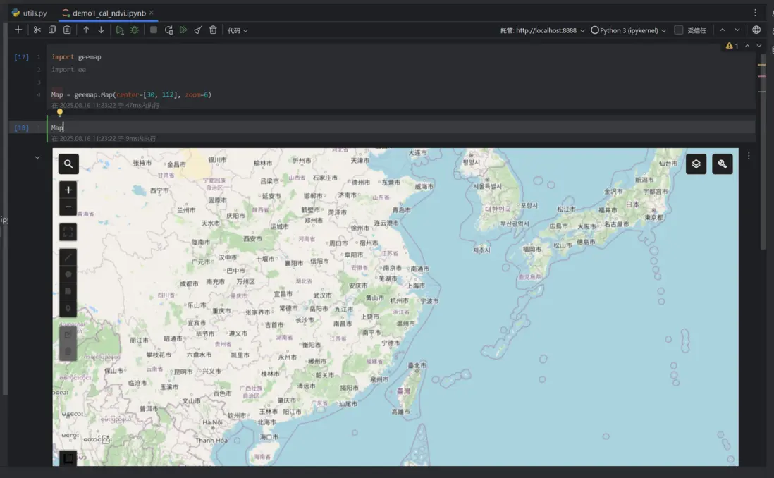Image resolution: width=774 pixels, height=478 pixels.
Task: Open the map layers control
Action: [x=696, y=164]
